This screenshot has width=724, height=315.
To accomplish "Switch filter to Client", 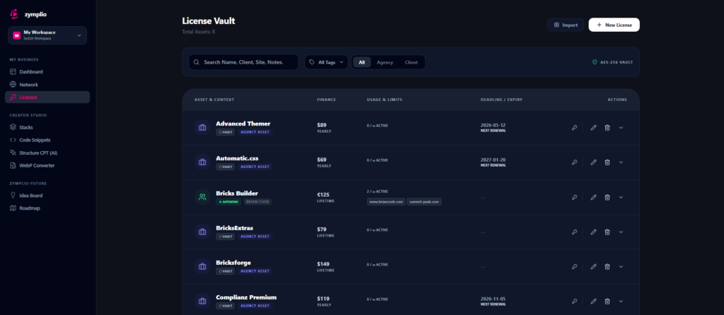I will point(411,62).
